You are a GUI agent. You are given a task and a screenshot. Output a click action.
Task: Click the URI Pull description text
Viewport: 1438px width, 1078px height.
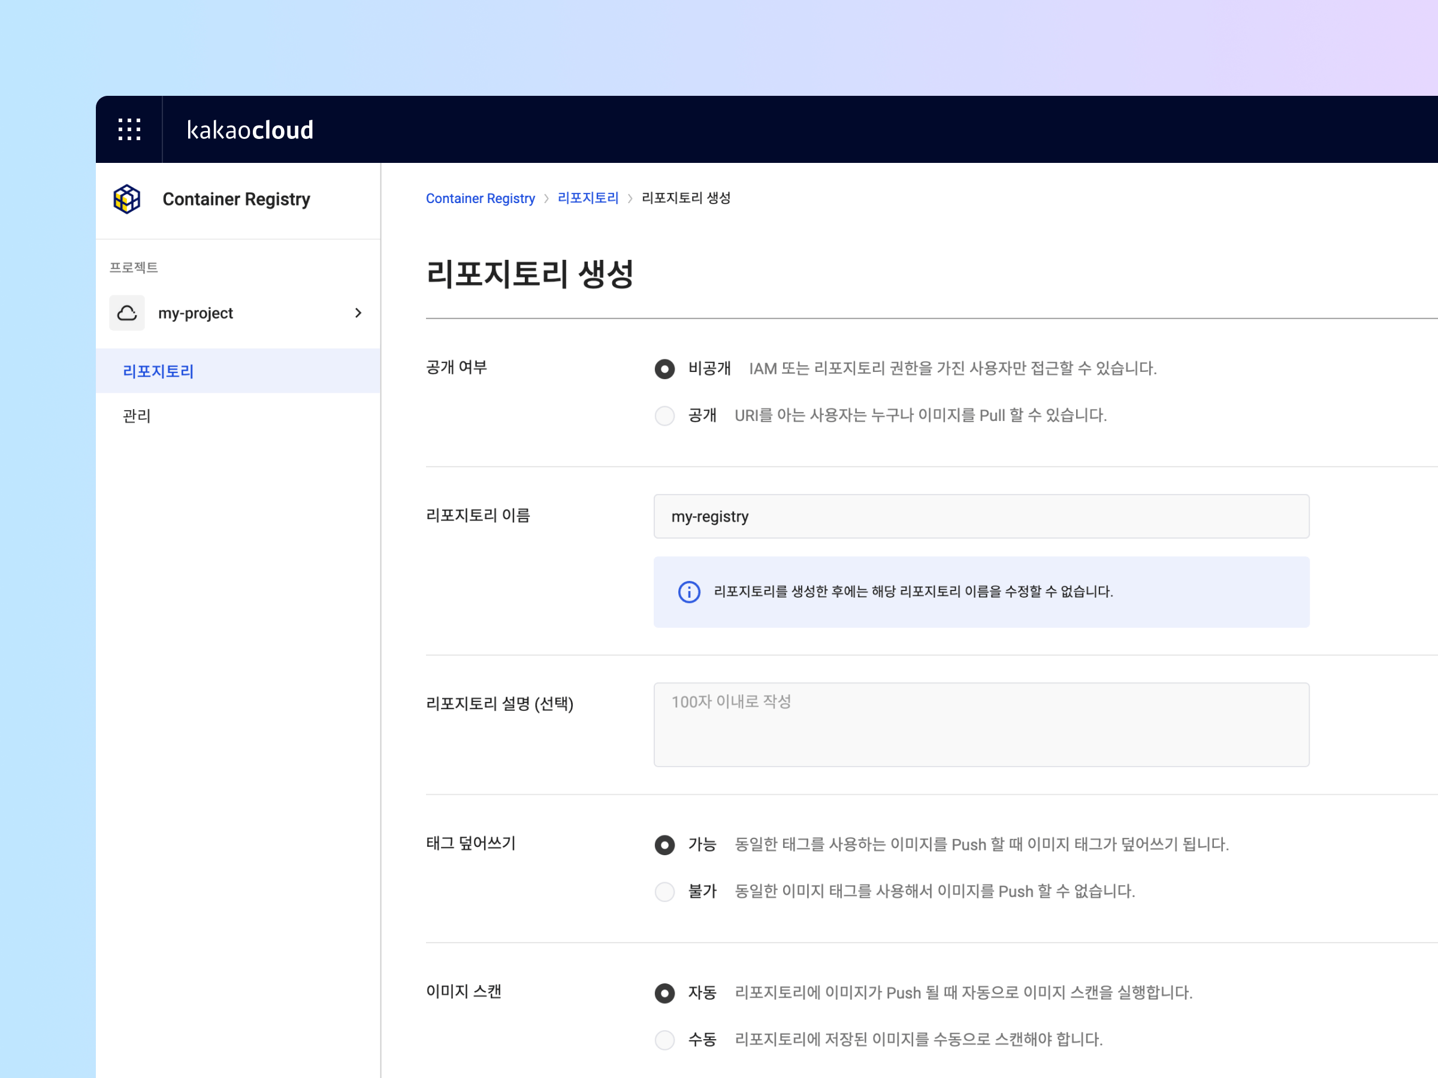pos(920,416)
